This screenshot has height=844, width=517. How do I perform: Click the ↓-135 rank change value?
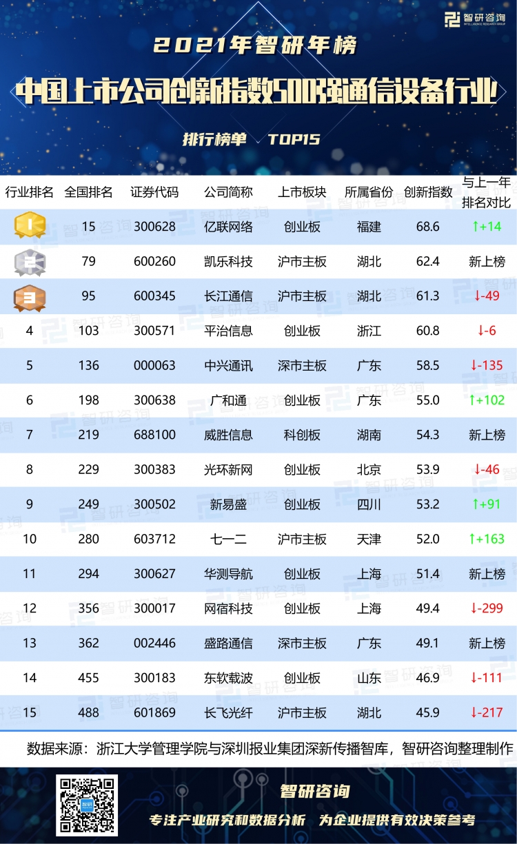pyautogui.click(x=487, y=366)
